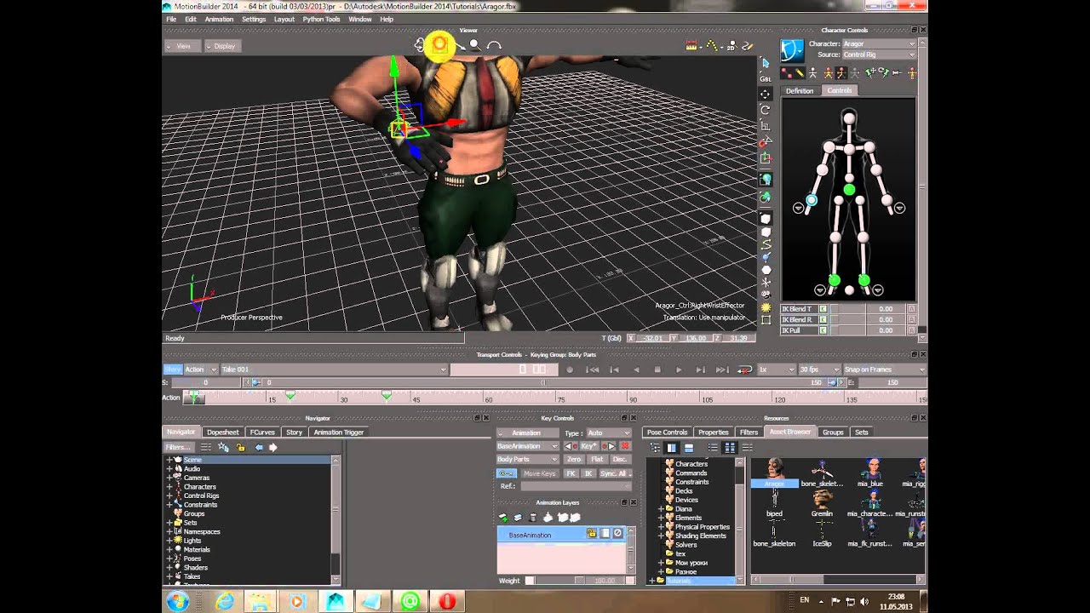The width and height of the screenshot is (1090, 613).
Task: Click the Full Body keying mode icon
Action: click(x=829, y=73)
